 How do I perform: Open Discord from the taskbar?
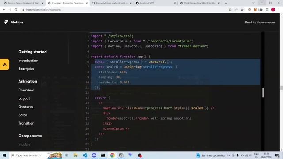pyautogui.click(x=94, y=155)
